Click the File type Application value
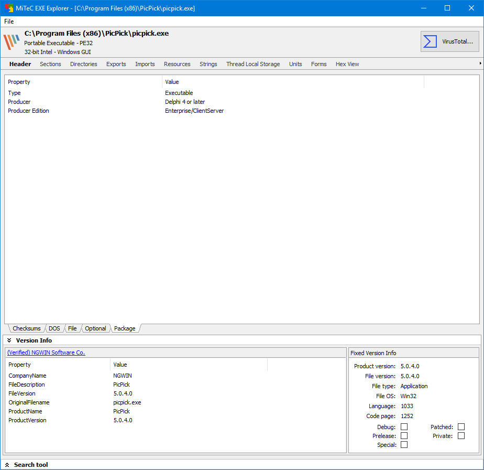The width and height of the screenshot is (484, 470). pos(414,386)
